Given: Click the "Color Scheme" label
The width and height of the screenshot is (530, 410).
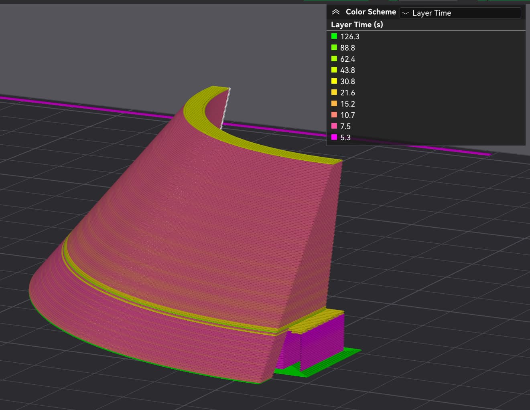Looking at the screenshot, I should pos(371,12).
